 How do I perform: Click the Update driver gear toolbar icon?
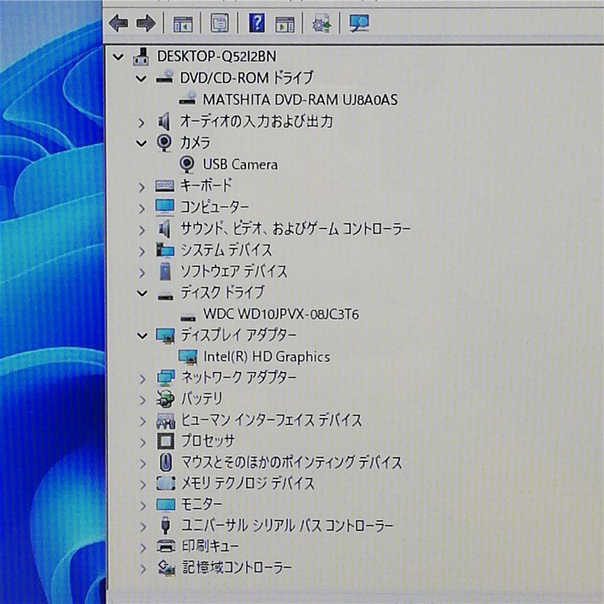pyautogui.click(x=321, y=24)
